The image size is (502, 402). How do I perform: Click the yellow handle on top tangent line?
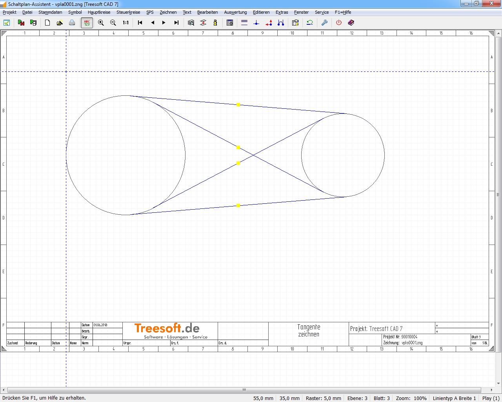pyautogui.click(x=238, y=105)
